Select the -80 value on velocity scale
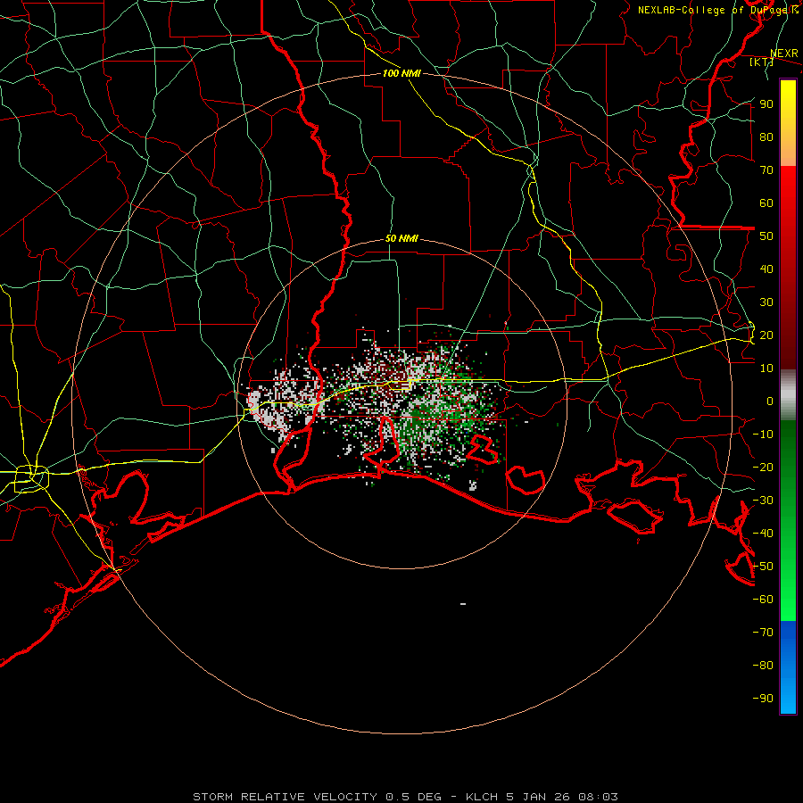The height and width of the screenshot is (803, 803). [x=763, y=666]
